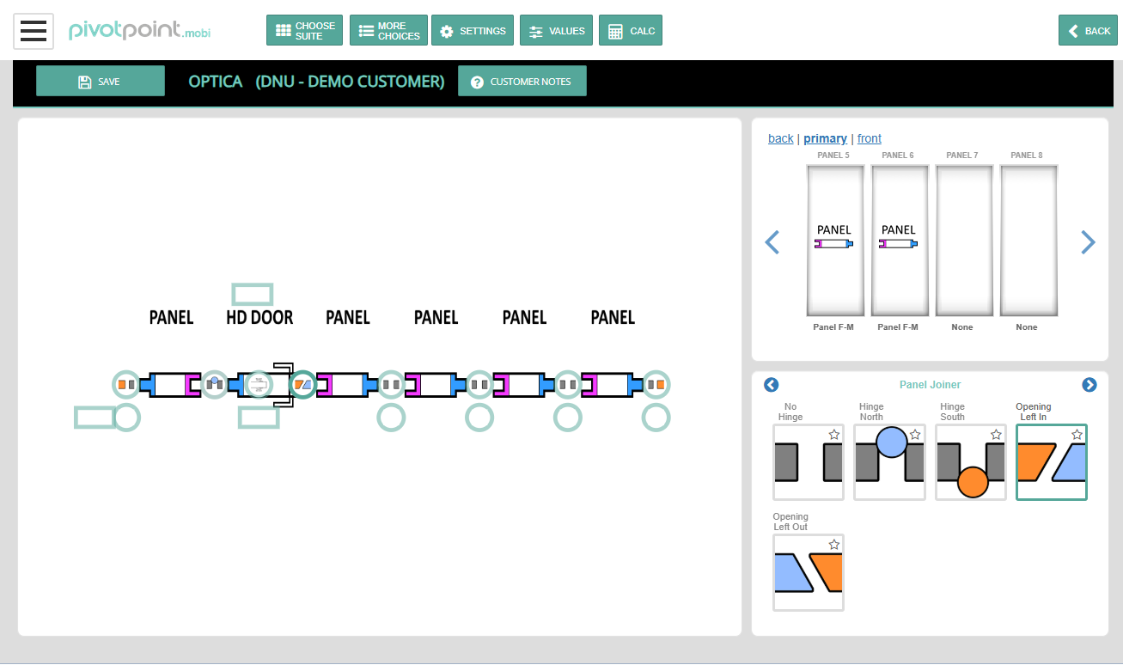This screenshot has height=665, width=1123.
Task: Click the Settings gear icon
Action: tap(446, 30)
